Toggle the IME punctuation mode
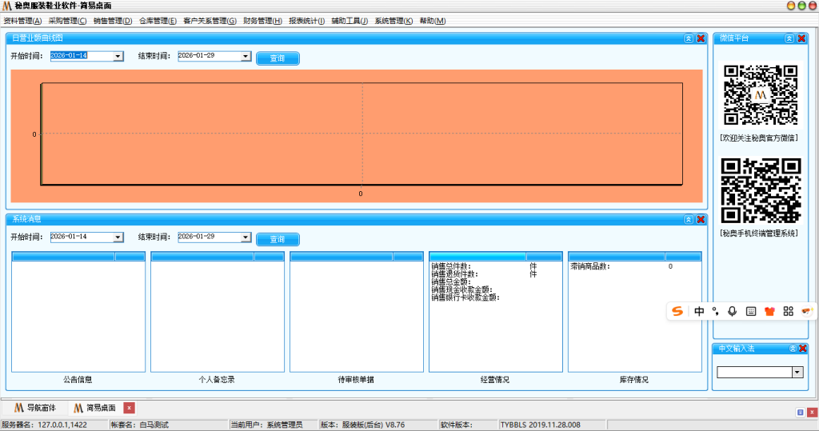The height and width of the screenshot is (431, 819). (x=716, y=311)
